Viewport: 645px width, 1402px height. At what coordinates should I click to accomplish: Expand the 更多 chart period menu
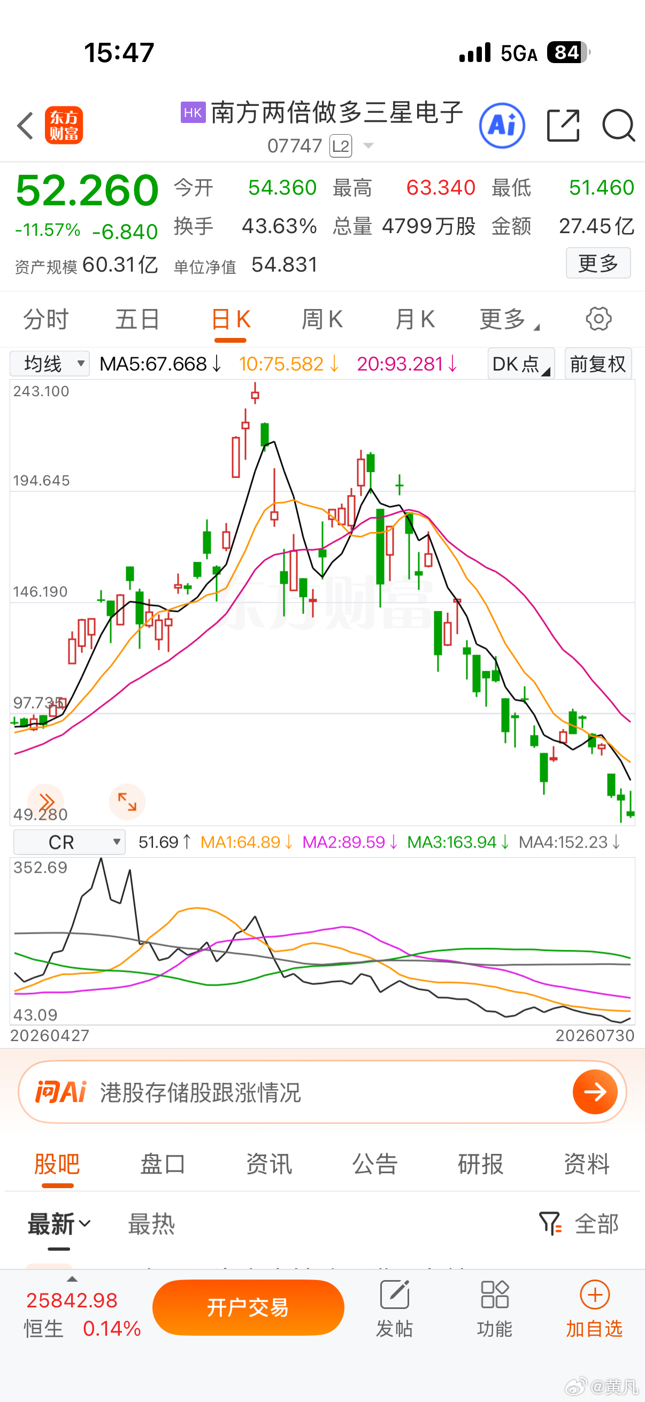(509, 319)
